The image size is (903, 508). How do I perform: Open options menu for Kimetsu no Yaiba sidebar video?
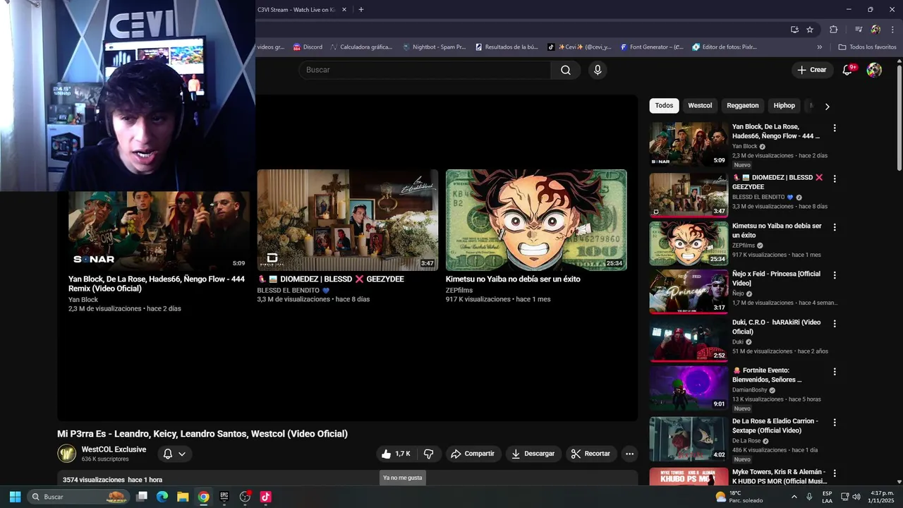coord(835,227)
